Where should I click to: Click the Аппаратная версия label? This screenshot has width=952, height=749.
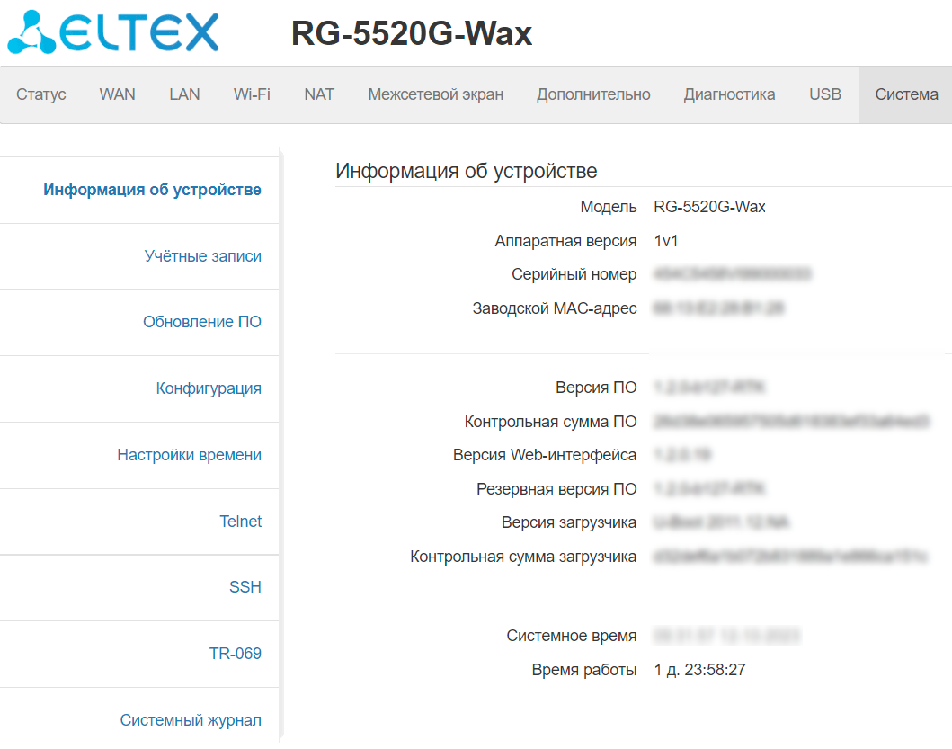[565, 241]
